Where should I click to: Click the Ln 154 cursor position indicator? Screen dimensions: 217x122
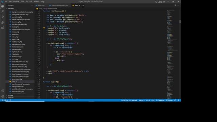pyautogui.click(x=129, y=100)
